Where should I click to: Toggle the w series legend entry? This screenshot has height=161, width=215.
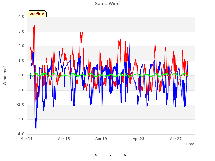click(x=121, y=155)
